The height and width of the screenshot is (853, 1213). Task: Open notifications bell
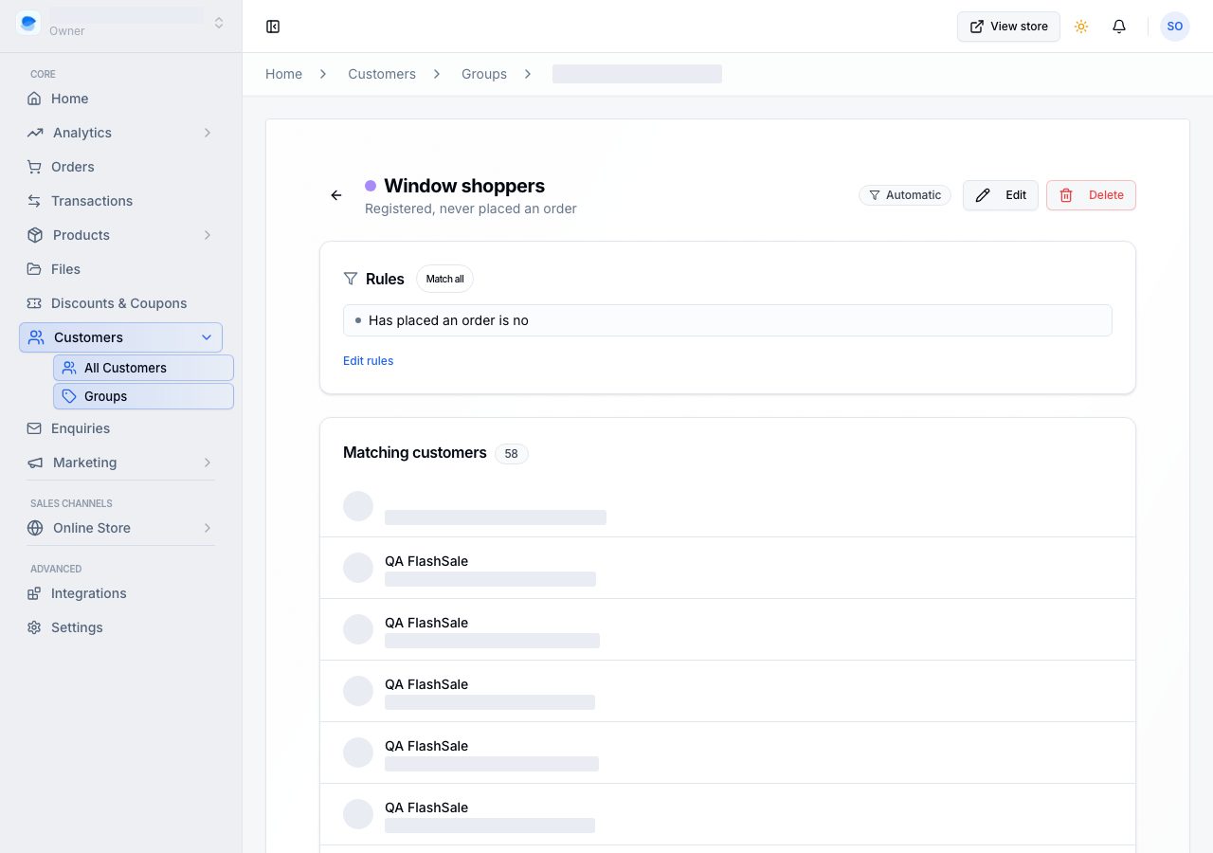click(1119, 27)
